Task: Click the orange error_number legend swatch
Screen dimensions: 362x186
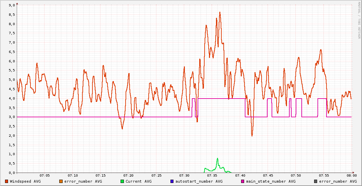Action: (60, 181)
